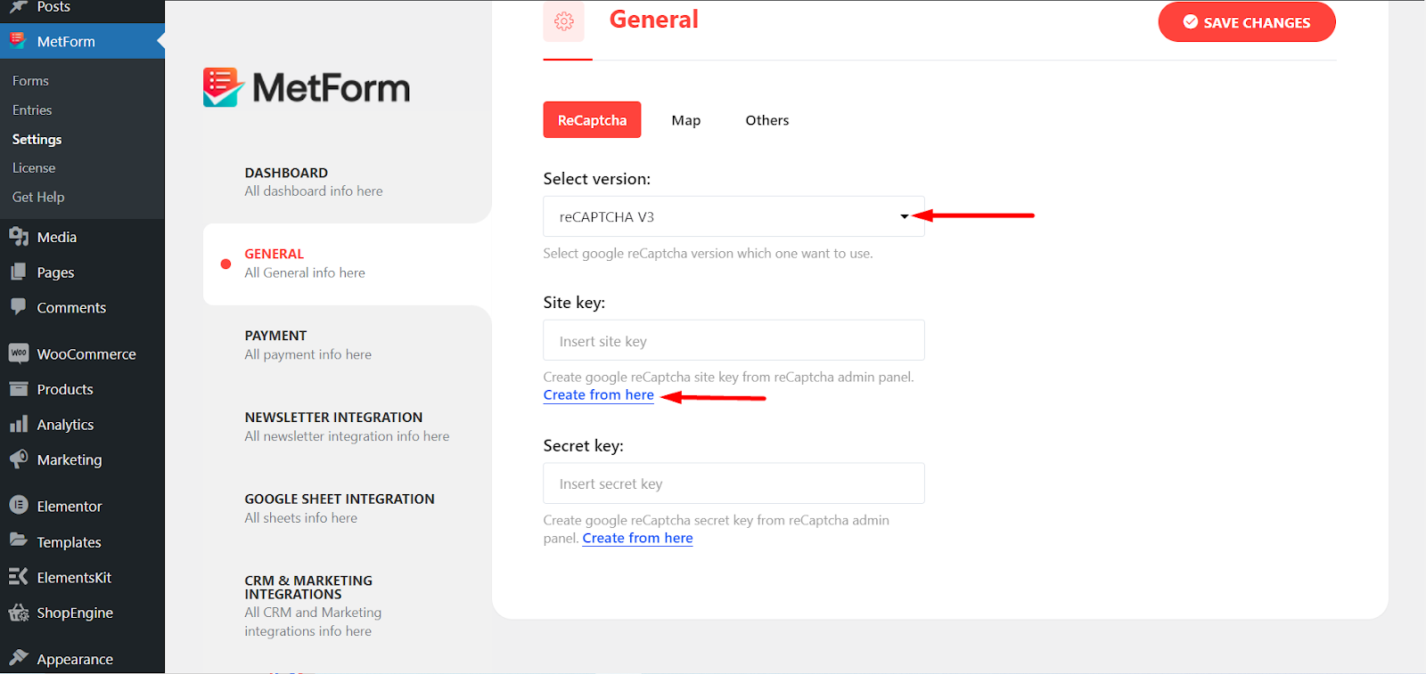1426x674 pixels.
Task: Switch to the Map tab
Action: coord(686,120)
